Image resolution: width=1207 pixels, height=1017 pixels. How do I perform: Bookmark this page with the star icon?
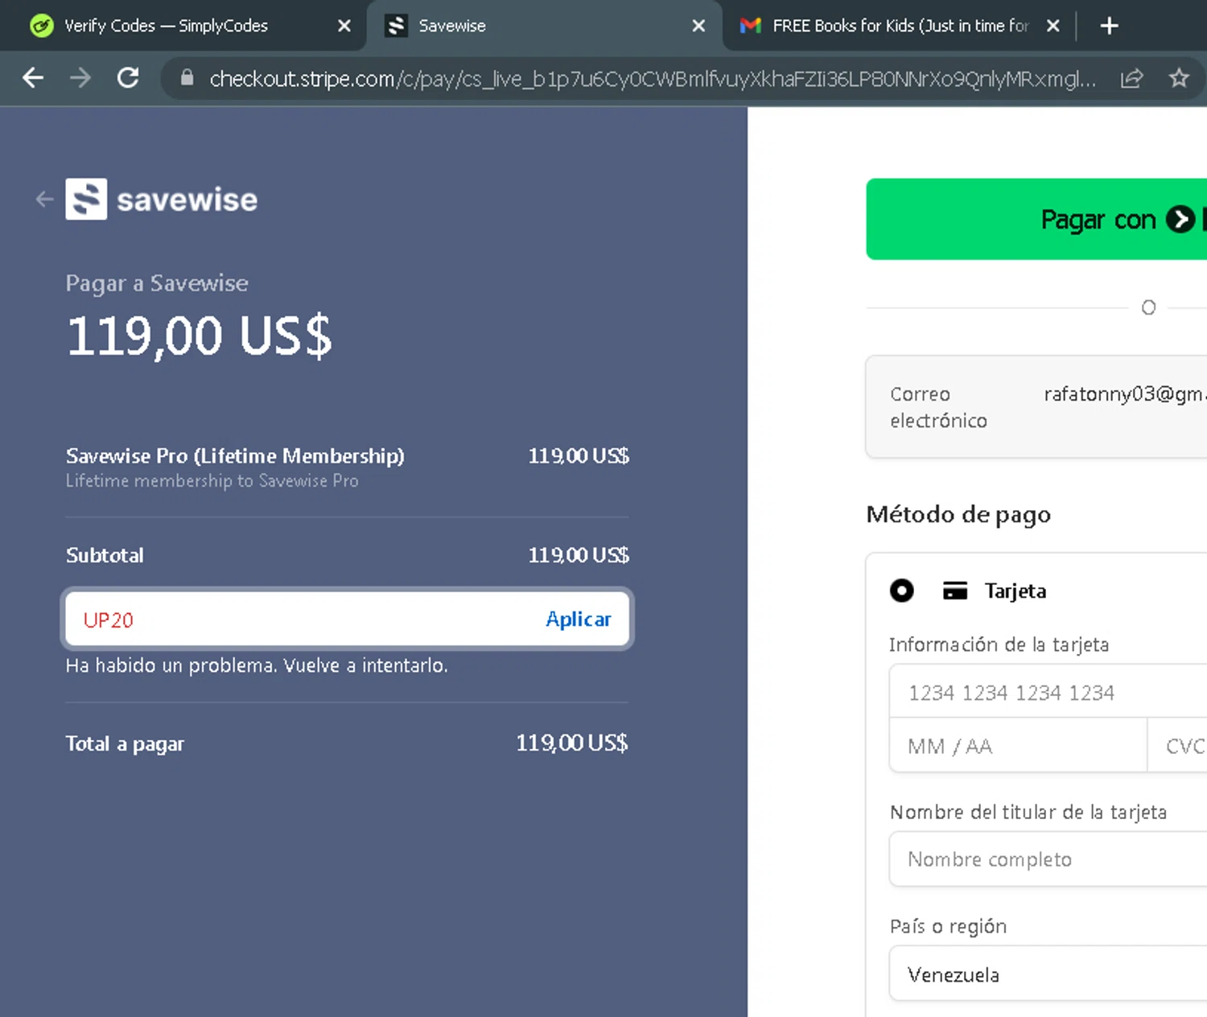point(1179,78)
